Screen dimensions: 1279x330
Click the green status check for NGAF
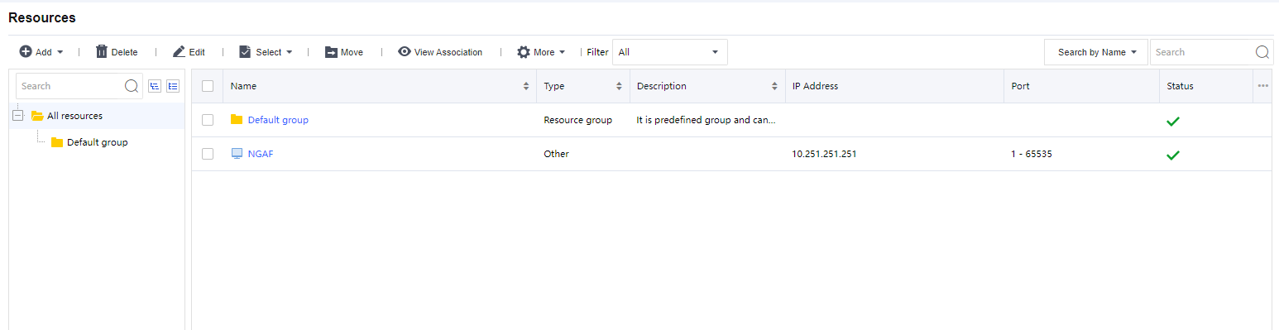click(1172, 155)
